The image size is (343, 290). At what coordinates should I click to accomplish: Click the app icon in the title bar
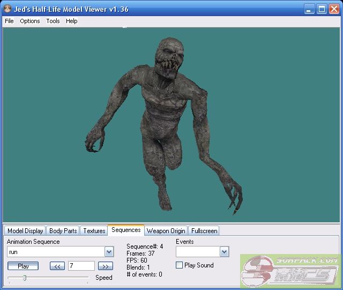(x=8, y=9)
